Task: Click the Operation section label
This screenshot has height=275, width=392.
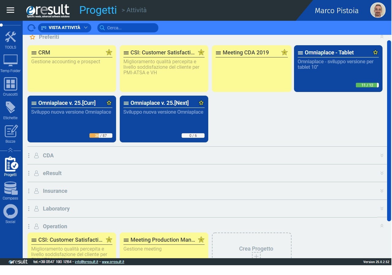Action: [55, 226]
